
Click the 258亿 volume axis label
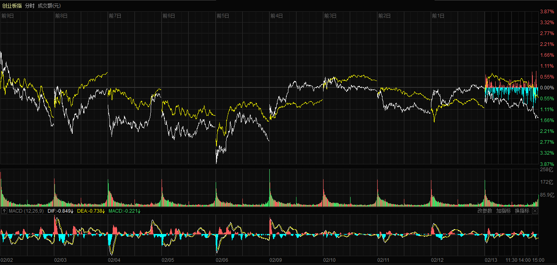pos(546,170)
